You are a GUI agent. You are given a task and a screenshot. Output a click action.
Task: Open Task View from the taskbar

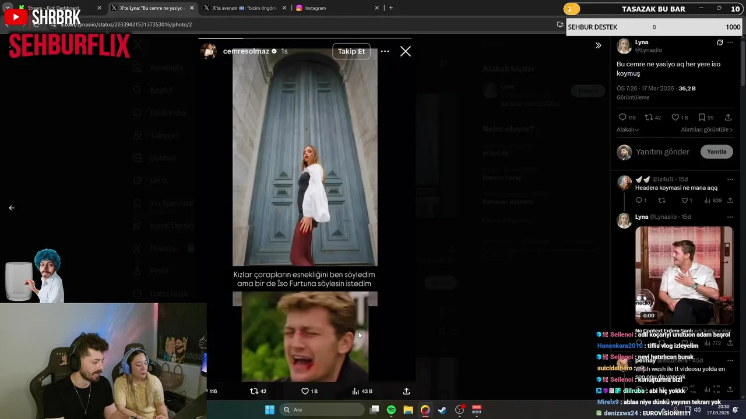click(375, 410)
